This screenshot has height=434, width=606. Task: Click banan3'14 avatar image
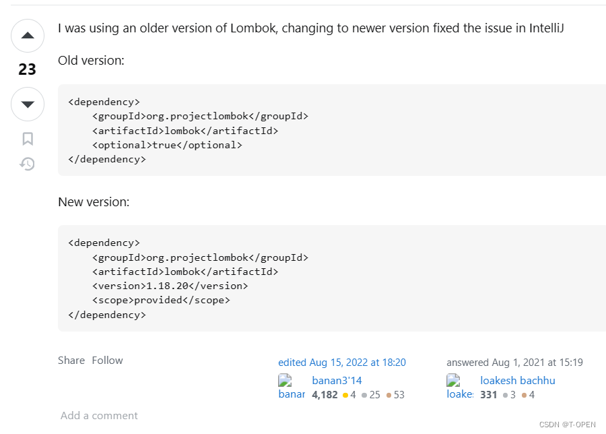pos(292,387)
